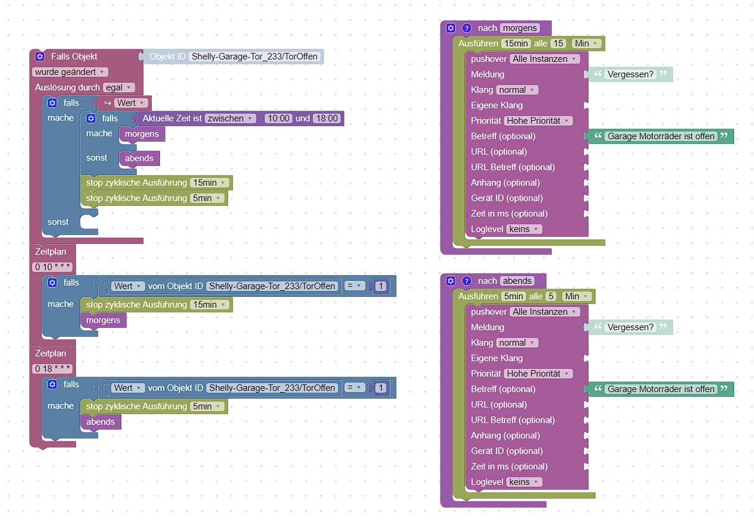This screenshot has width=754, height=523.
Task: Click gear icon on nach abends function
Action: pyautogui.click(x=451, y=281)
